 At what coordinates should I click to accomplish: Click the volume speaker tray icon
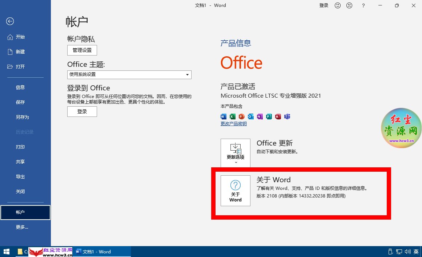click(408, 252)
